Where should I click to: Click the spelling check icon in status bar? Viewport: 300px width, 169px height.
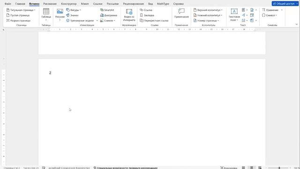coord(44,168)
